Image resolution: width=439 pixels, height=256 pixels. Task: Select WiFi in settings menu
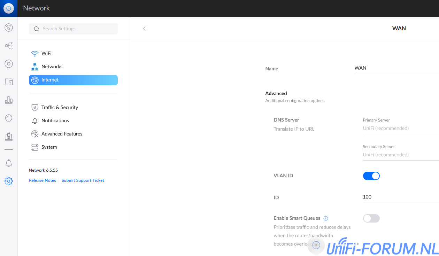[46, 53]
